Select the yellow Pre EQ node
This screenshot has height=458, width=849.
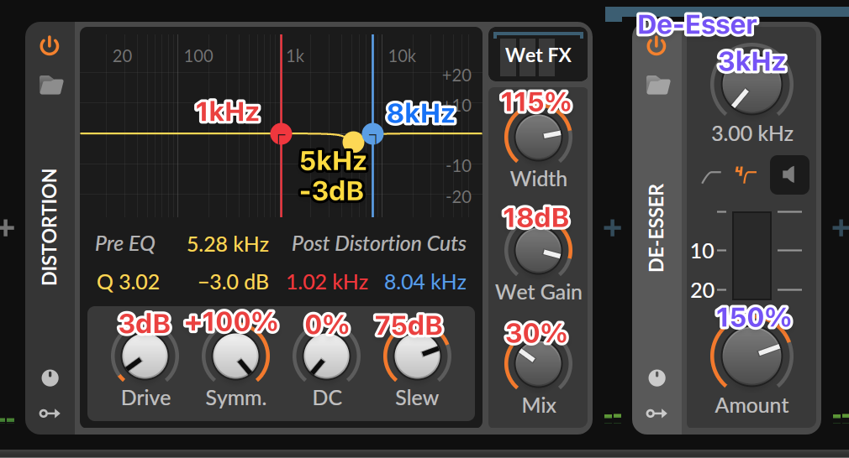(x=353, y=142)
